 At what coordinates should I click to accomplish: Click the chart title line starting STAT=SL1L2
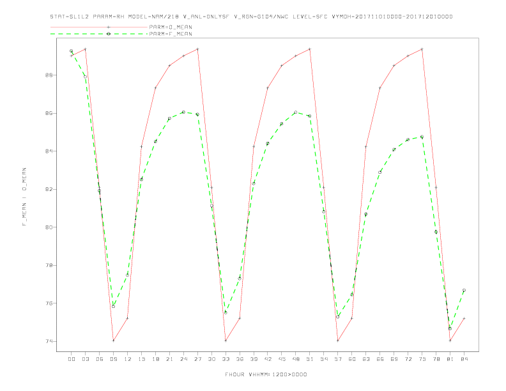pos(251,17)
